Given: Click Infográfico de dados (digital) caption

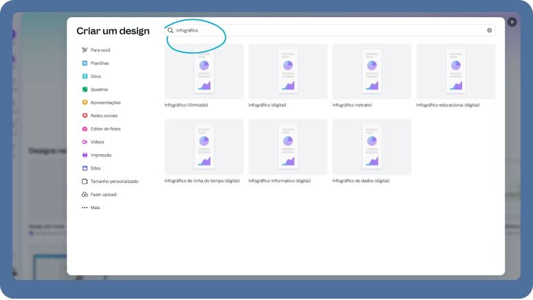Looking at the screenshot, I should tap(361, 180).
